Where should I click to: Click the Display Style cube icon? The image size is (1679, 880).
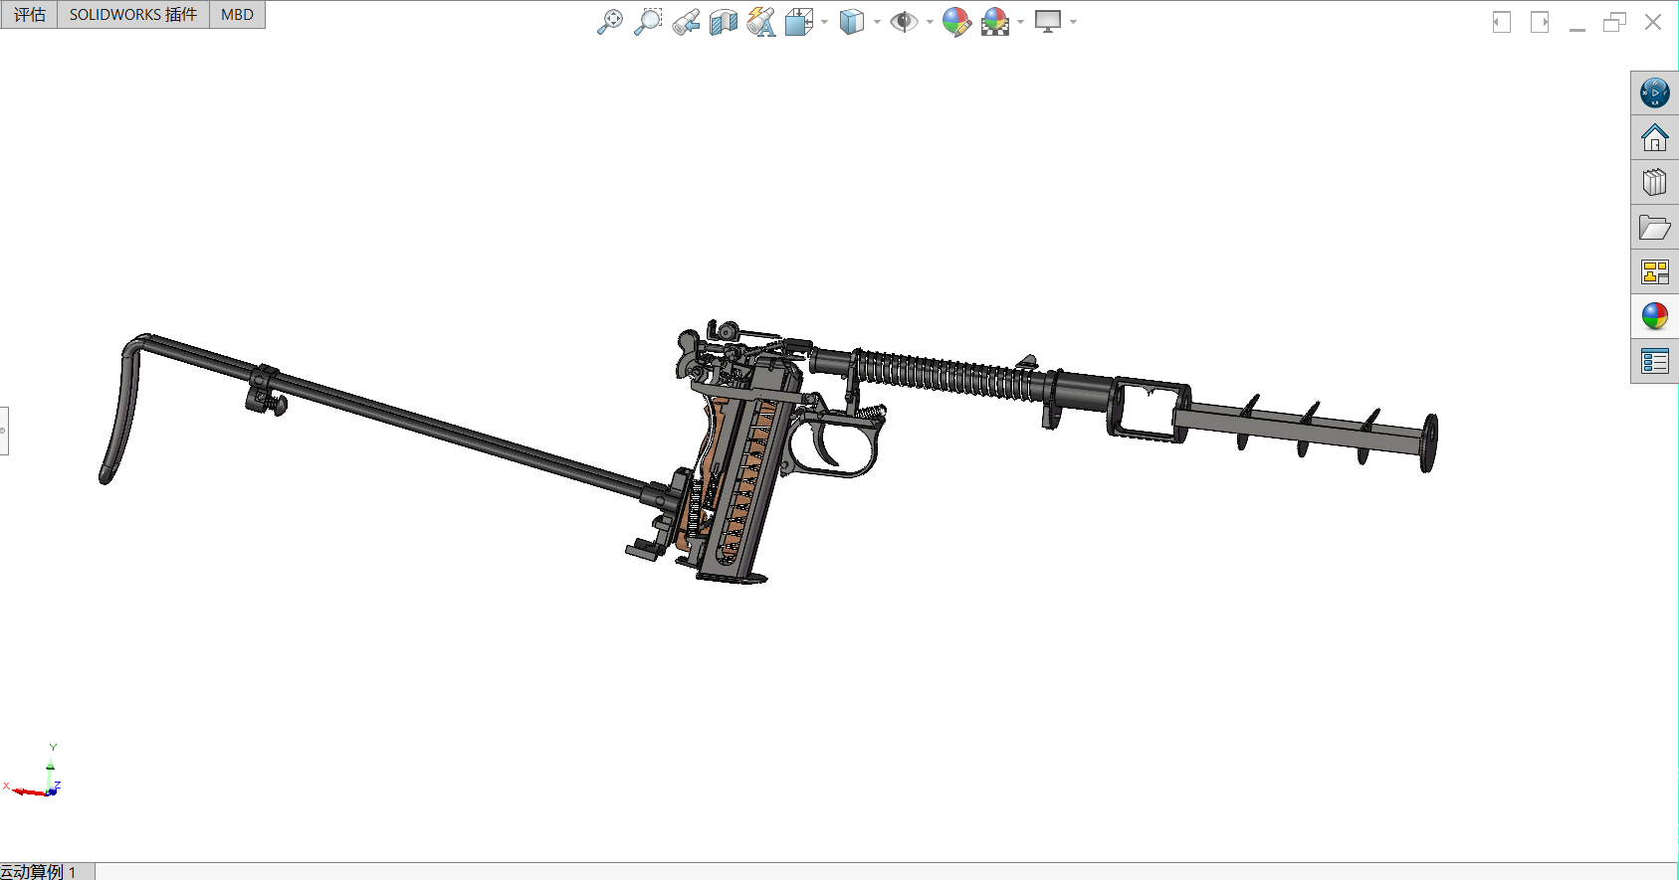point(851,22)
